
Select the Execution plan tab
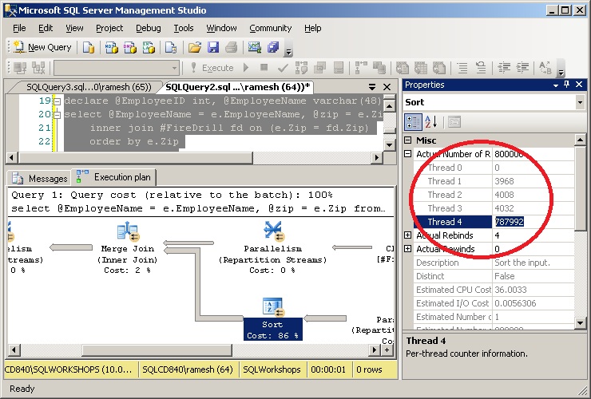(x=113, y=176)
